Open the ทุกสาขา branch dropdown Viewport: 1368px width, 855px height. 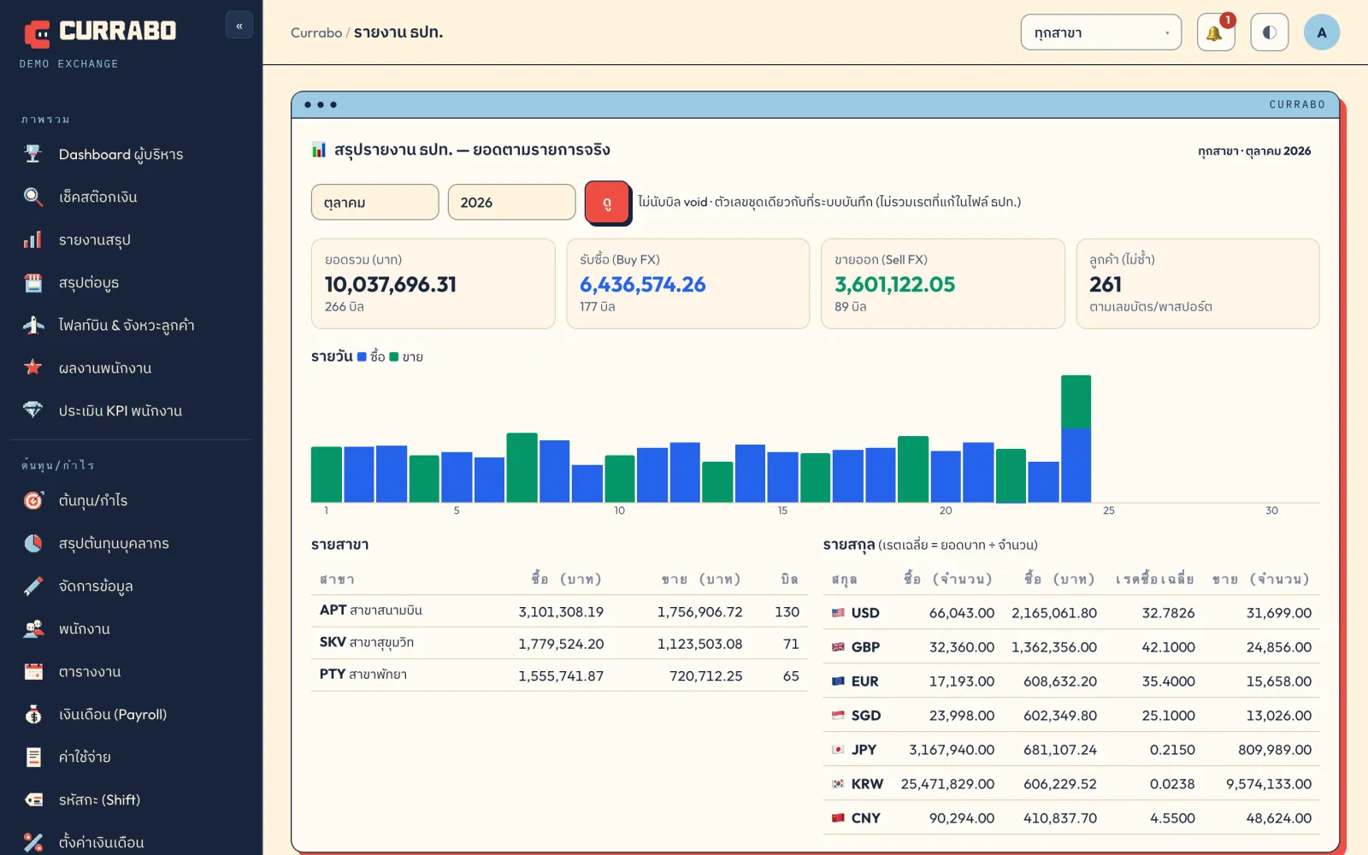coord(1100,32)
